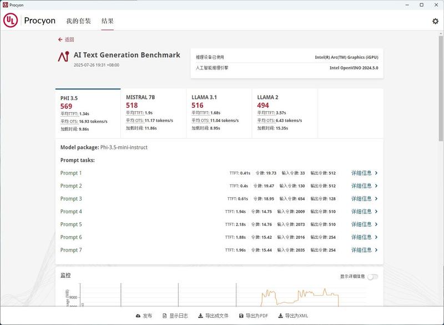Viewport: 444px width, 325px height.
Task: Expand Prompt 3 details chevron
Action: 376,199
